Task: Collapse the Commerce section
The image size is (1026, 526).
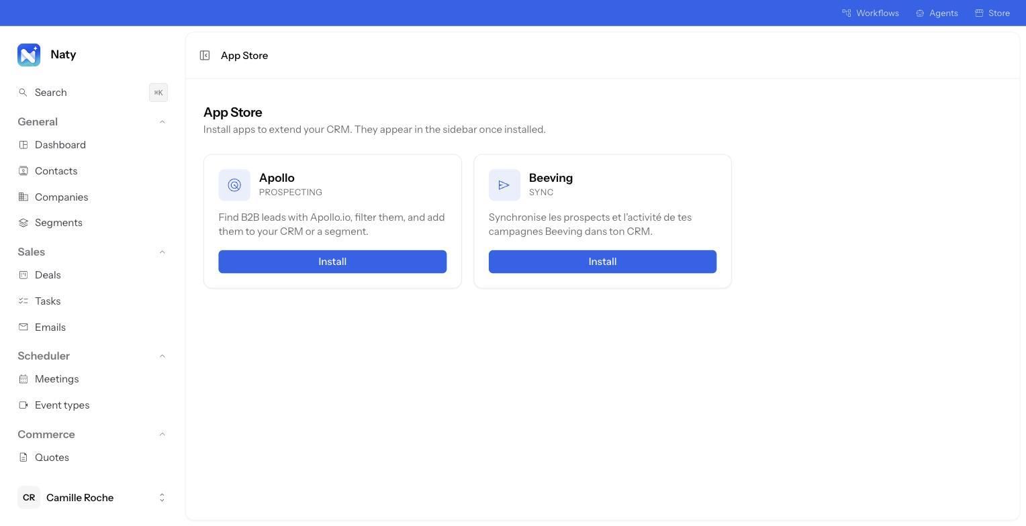Action: [x=162, y=435]
